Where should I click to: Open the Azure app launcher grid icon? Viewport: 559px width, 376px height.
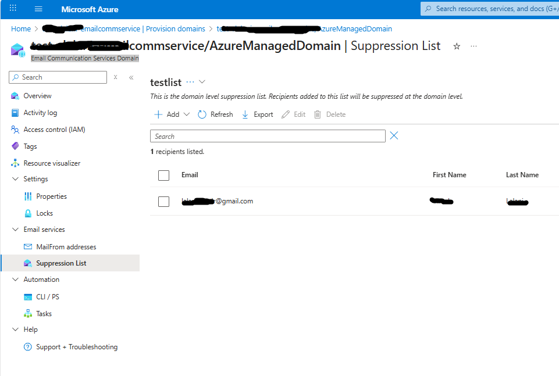[x=13, y=8]
